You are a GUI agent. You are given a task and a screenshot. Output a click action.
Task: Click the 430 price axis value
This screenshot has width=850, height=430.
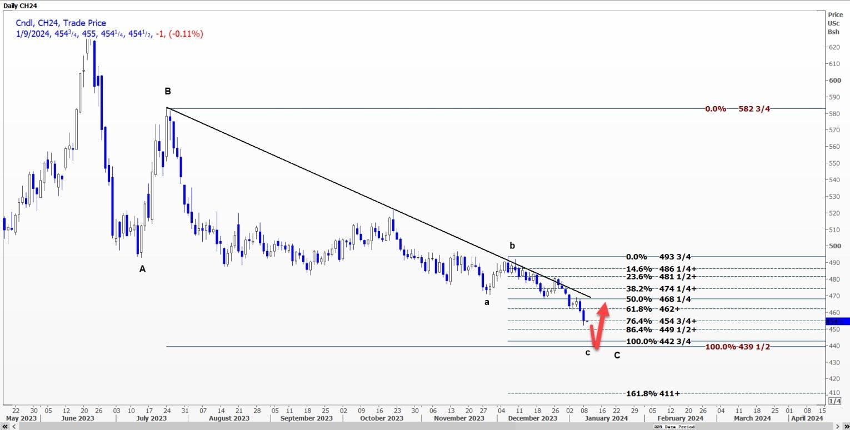click(x=834, y=362)
